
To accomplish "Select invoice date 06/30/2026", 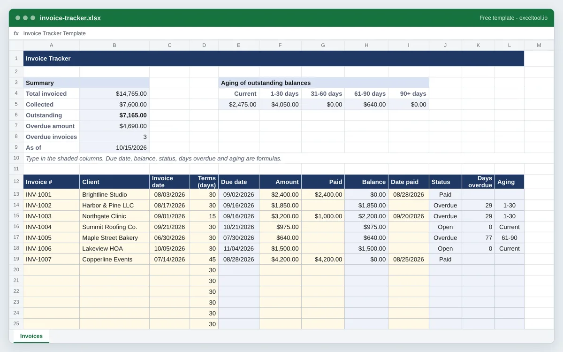I will tap(169, 237).
